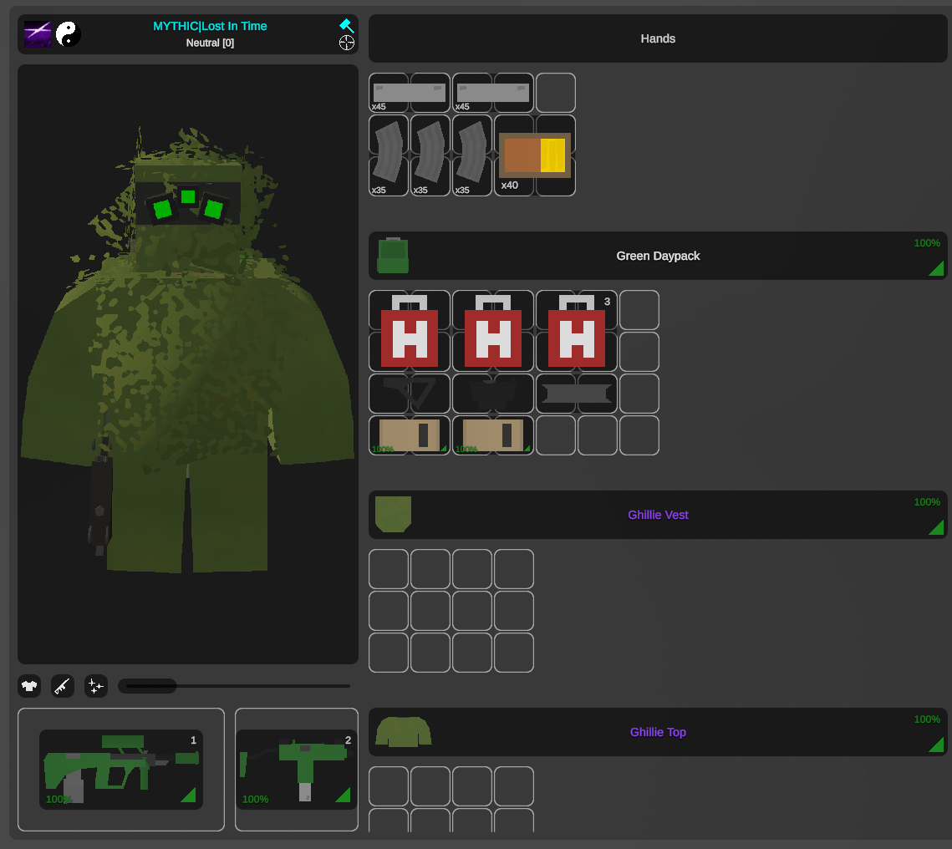Screen dimensions: 952x849
Task: Click Green Daypack 100% durability indicator
Action: tap(927, 243)
